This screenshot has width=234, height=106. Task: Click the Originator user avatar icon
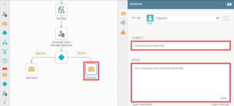point(150,18)
